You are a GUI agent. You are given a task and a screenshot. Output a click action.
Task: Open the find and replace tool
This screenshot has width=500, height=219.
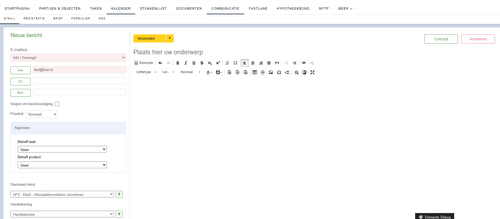(x=296, y=72)
